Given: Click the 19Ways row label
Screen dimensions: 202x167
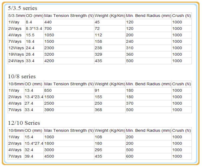Looking at the screenshot, I should pos(16,54).
